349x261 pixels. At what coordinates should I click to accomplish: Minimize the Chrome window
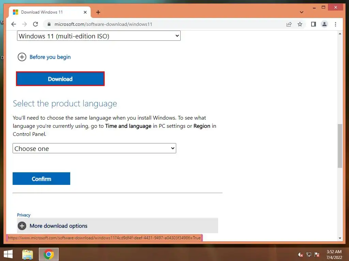pyautogui.click(x=314, y=8)
